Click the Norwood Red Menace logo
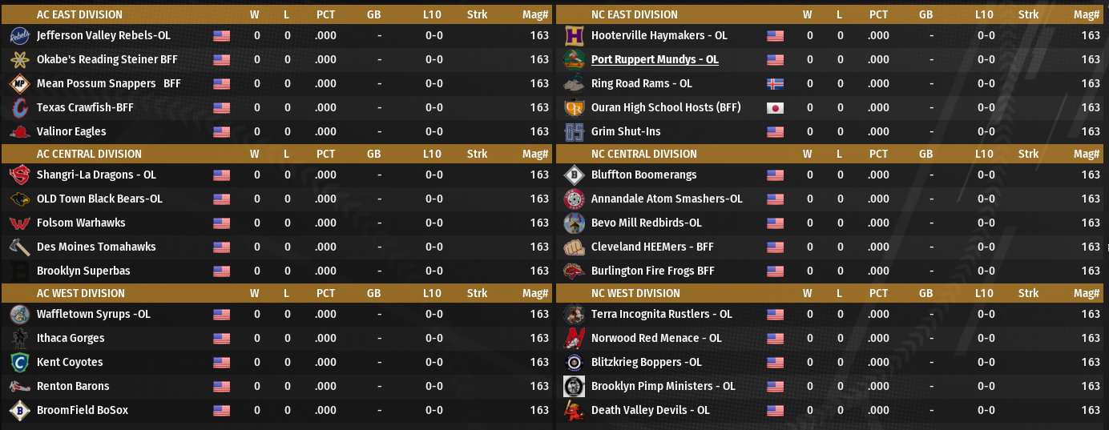Screen dimensions: 1109x430 574,339
